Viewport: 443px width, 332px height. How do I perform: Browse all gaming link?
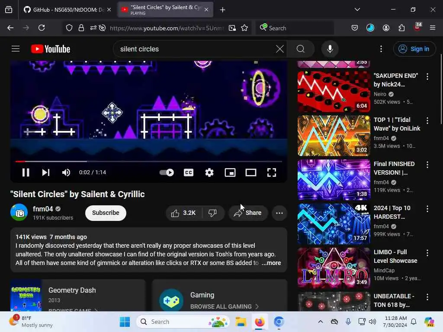pyautogui.click(x=225, y=306)
